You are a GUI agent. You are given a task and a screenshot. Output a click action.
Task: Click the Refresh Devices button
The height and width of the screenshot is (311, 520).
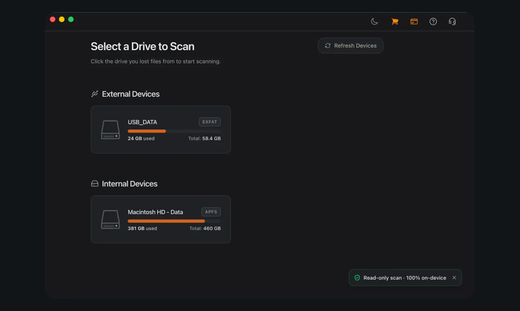351,46
